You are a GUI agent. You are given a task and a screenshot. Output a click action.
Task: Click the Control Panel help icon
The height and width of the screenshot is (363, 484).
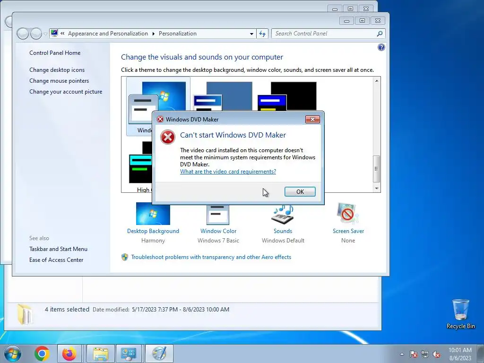click(x=381, y=47)
